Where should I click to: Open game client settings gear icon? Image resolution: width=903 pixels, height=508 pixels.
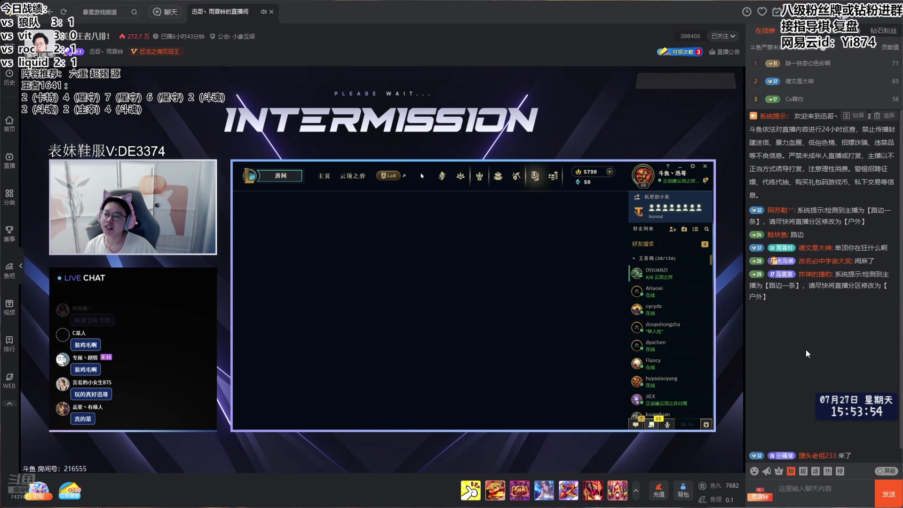click(x=692, y=166)
